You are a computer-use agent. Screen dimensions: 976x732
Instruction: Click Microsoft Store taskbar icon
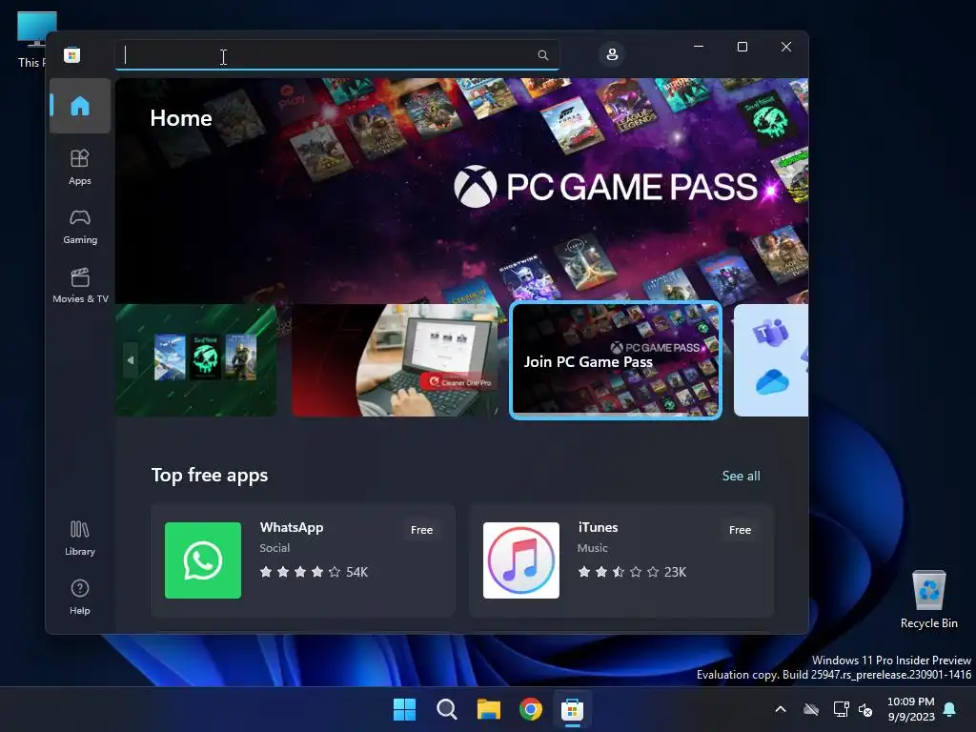click(572, 709)
